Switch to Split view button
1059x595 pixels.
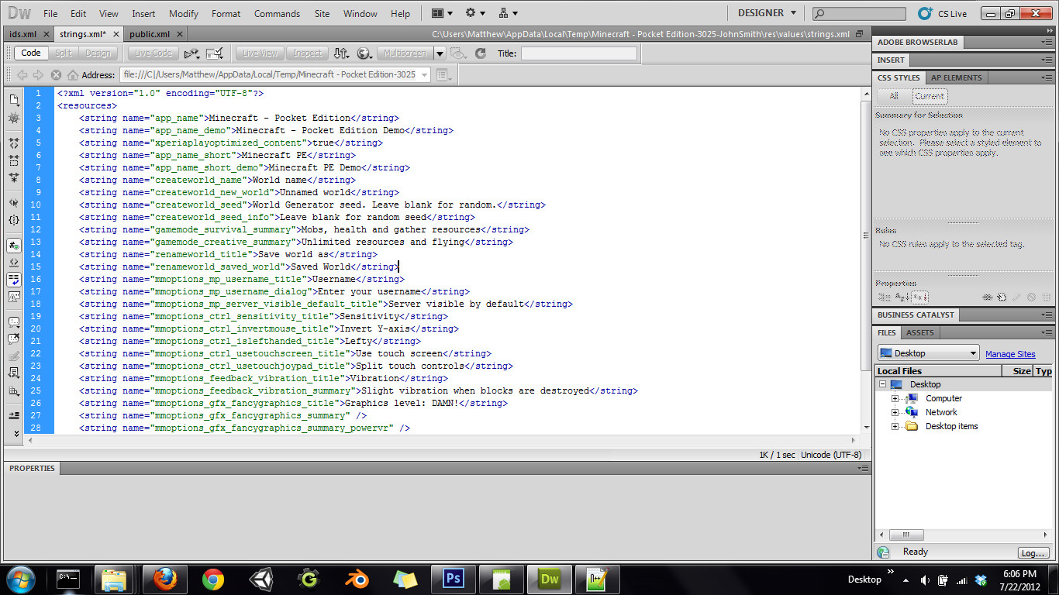click(x=63, y=53)
